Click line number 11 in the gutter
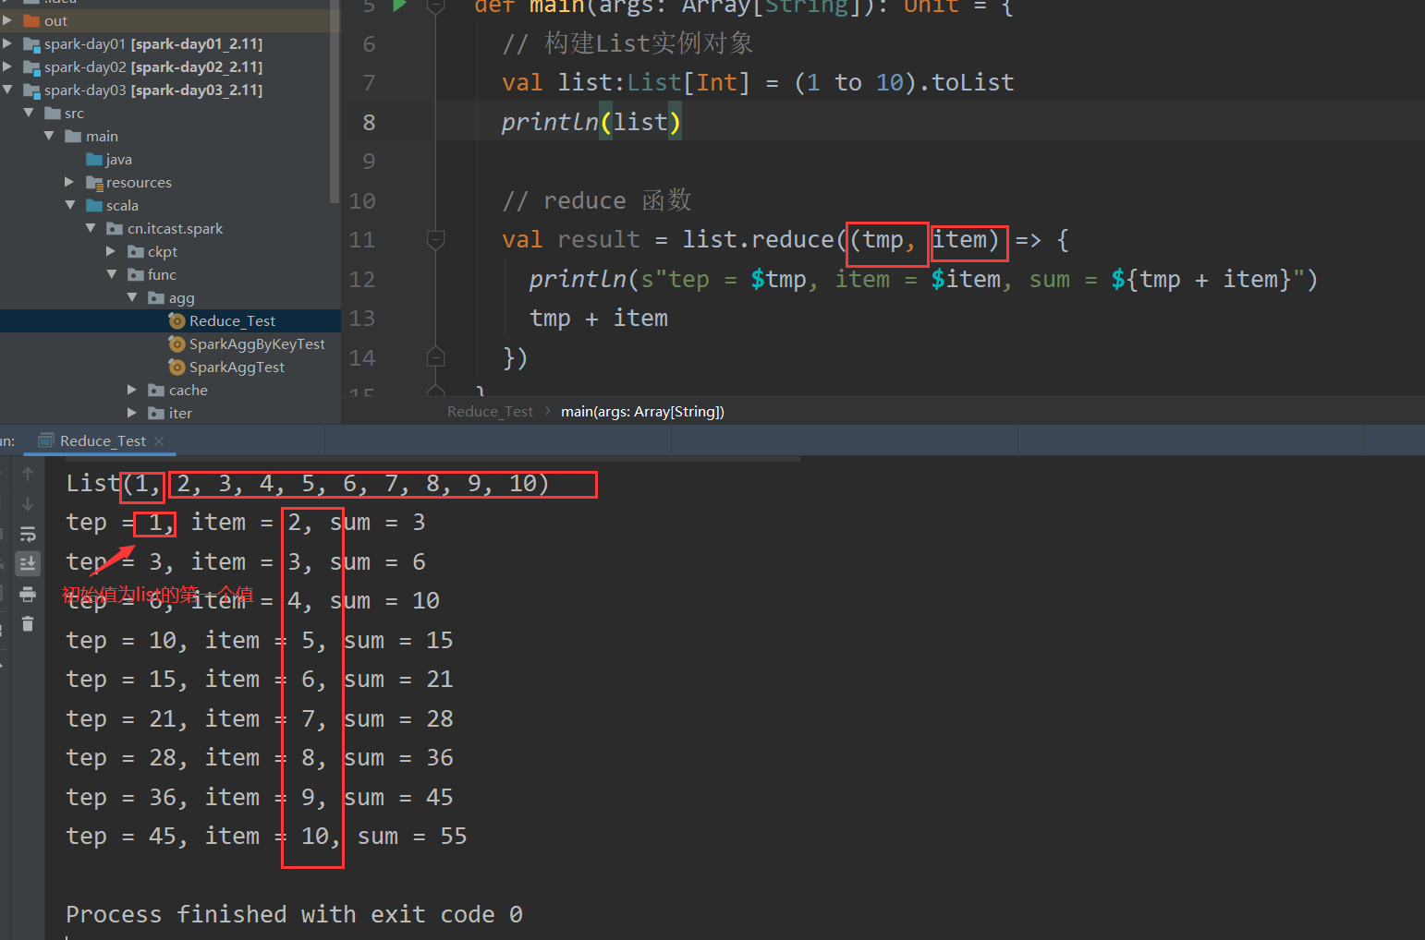 click(x=362, y=240)
